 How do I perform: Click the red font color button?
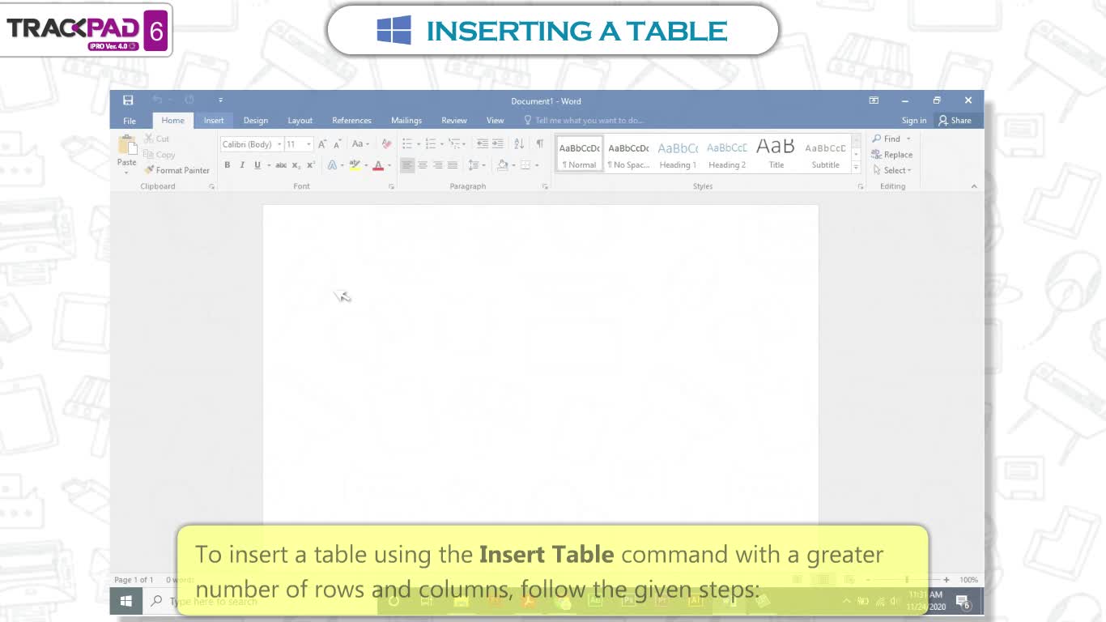point(378,165)
